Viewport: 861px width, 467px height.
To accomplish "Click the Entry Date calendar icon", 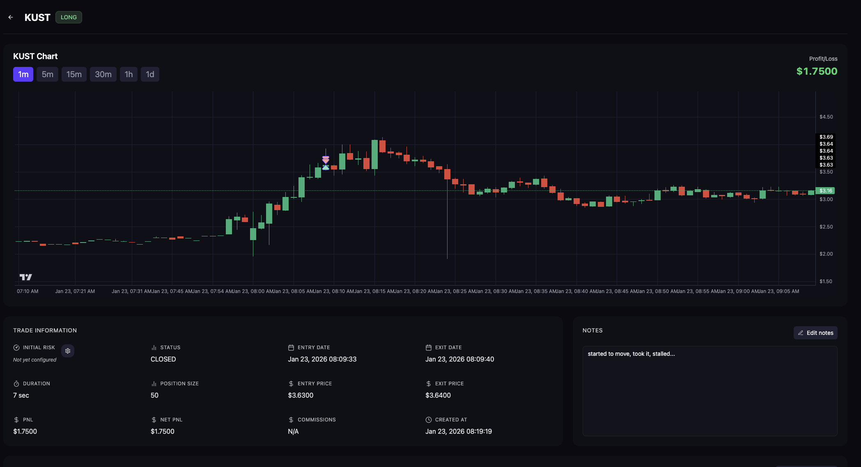I will click(291, 348).
